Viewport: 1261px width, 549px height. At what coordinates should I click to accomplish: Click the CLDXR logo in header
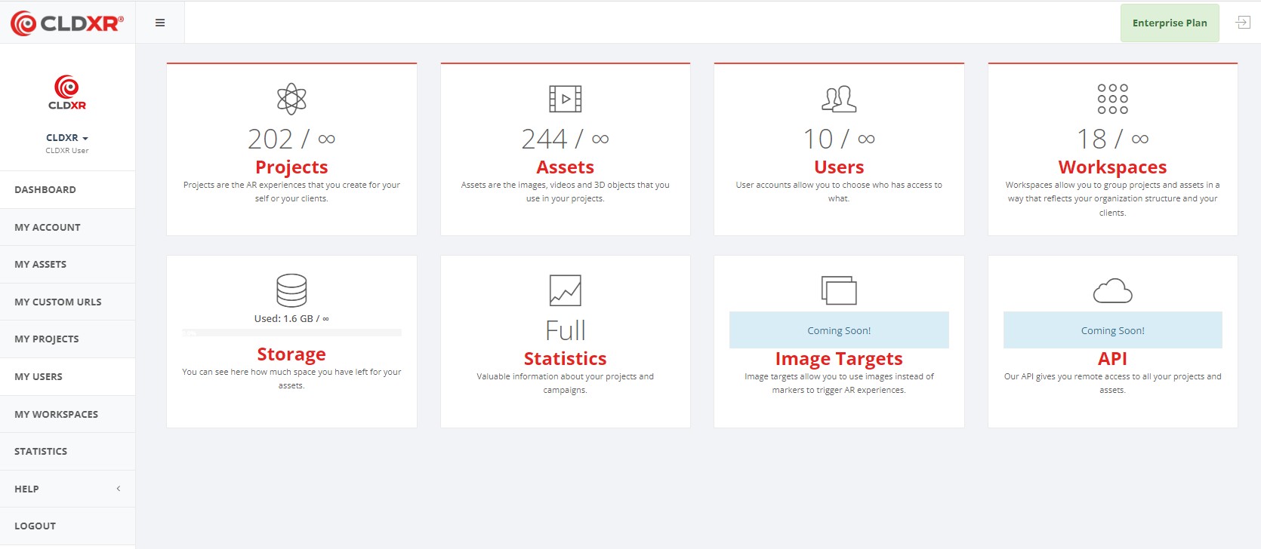click(67, 23)
